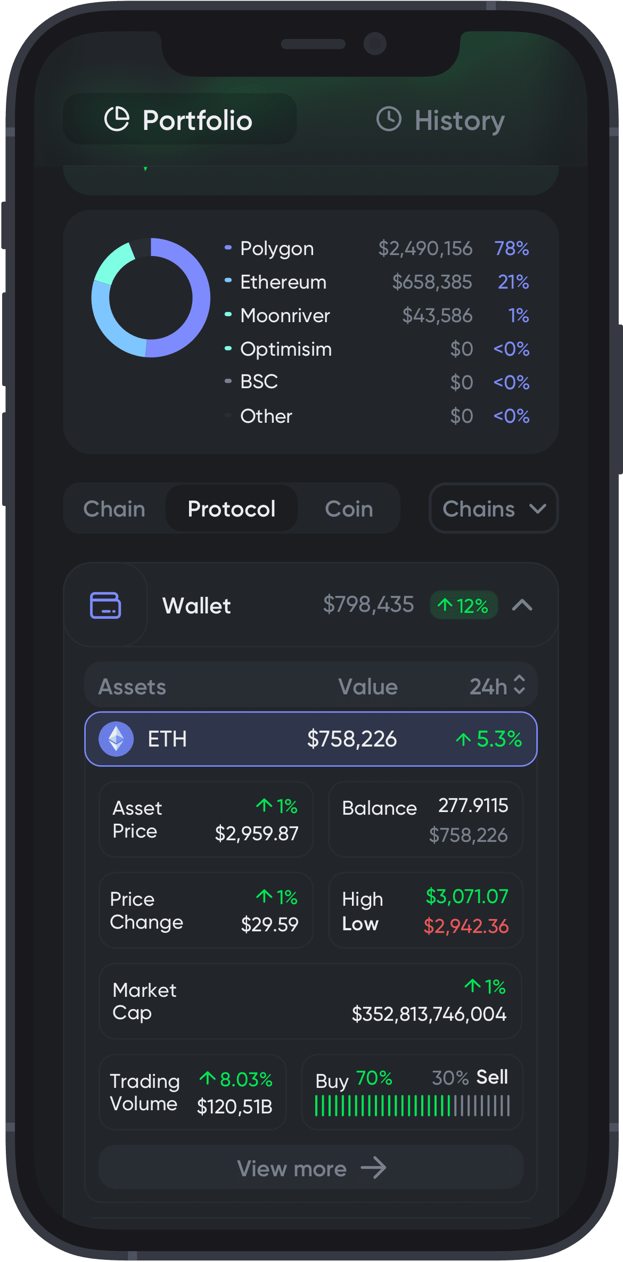Open the History tab
Viewport: 623px width, 1262px height.
point(441,120)
